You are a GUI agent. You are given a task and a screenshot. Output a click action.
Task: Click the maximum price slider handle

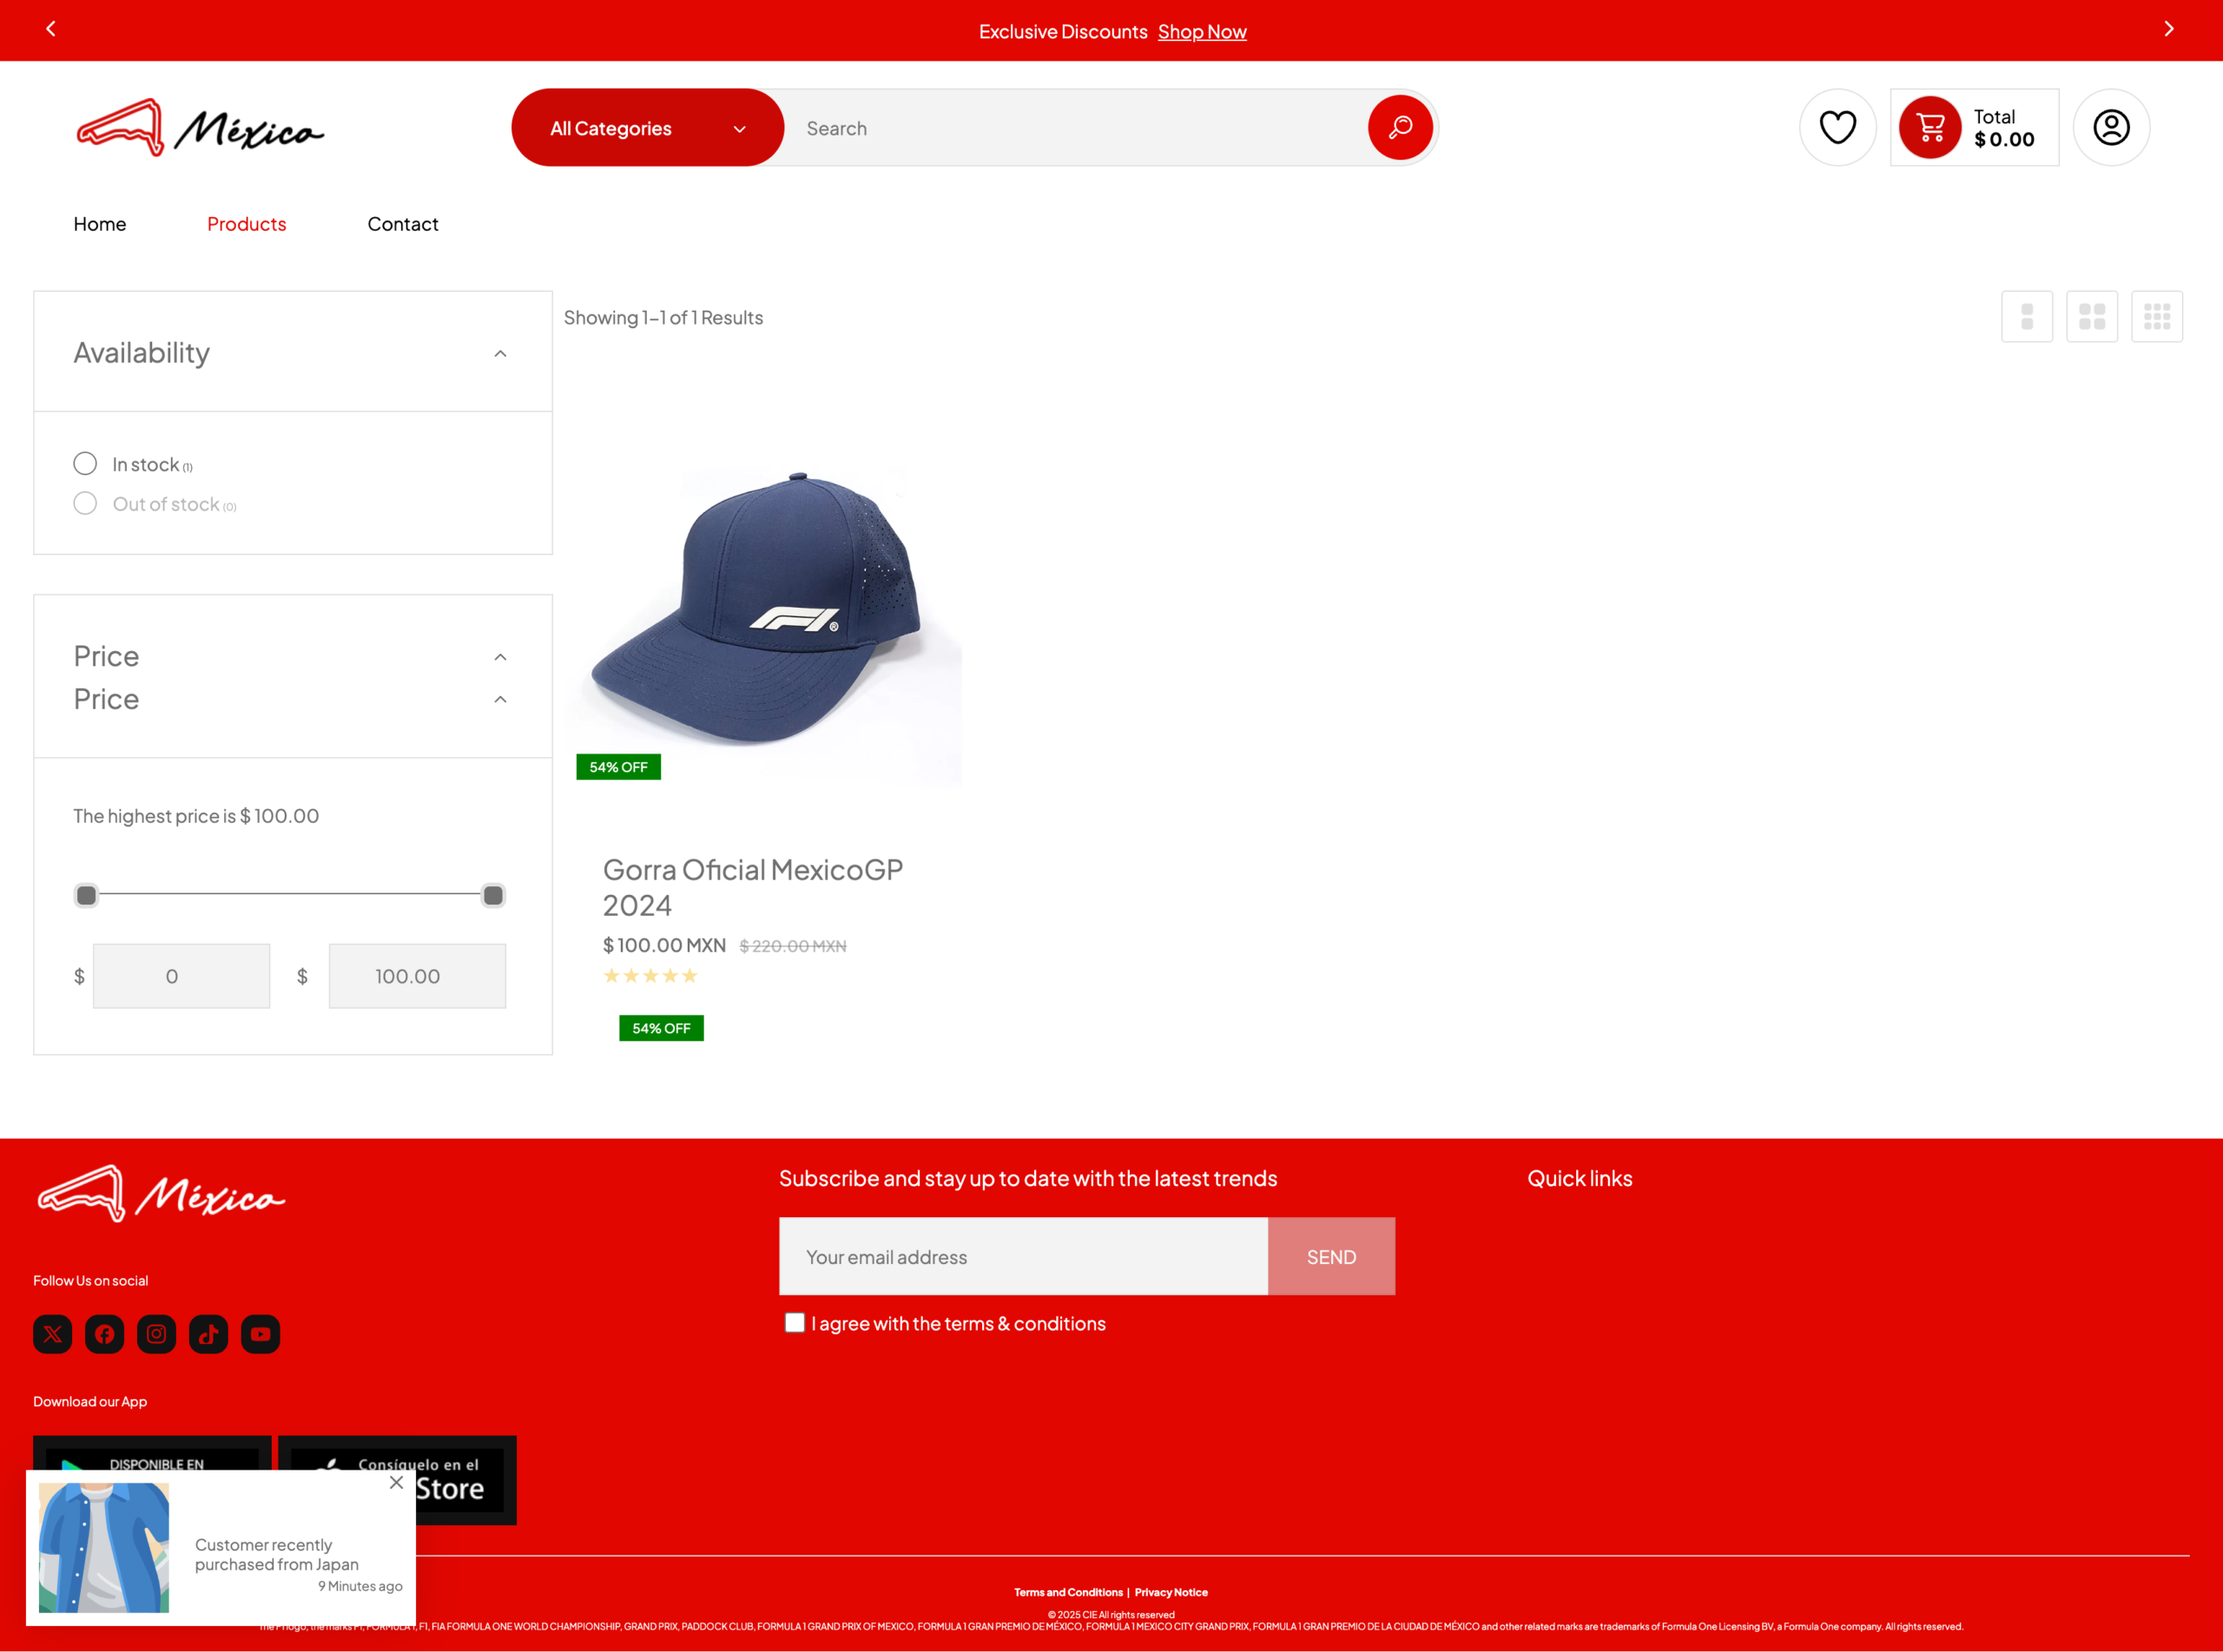[x=493, y=895]
